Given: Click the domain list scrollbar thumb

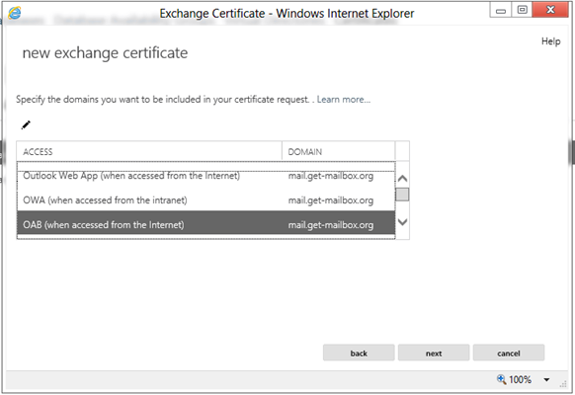Looking at the screenshot, I should coord(402,195).
